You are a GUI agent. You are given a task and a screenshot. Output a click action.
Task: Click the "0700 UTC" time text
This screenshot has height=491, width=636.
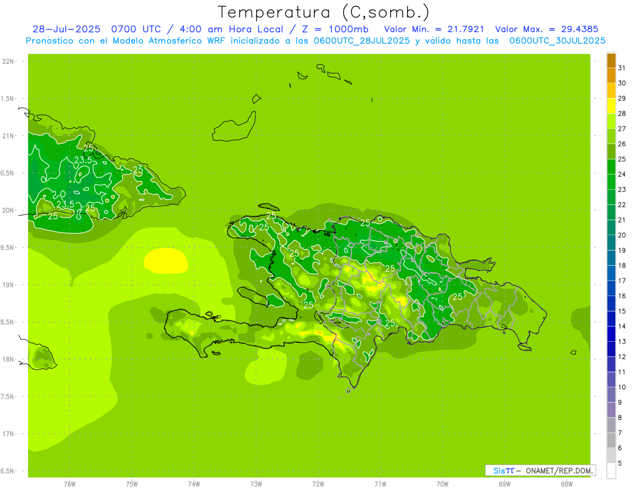click(x=137, y=29)
